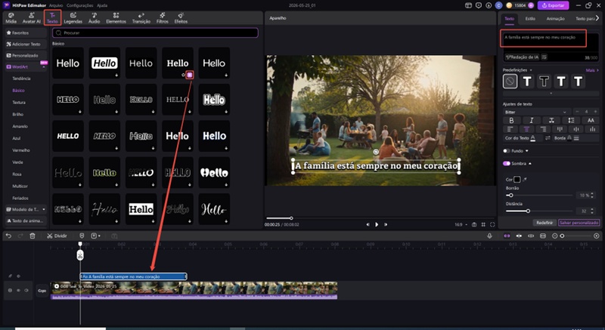Screen dimensions: 605x330
Task: Apply bold formatting with B button
Action: click(x=512, y=121)
